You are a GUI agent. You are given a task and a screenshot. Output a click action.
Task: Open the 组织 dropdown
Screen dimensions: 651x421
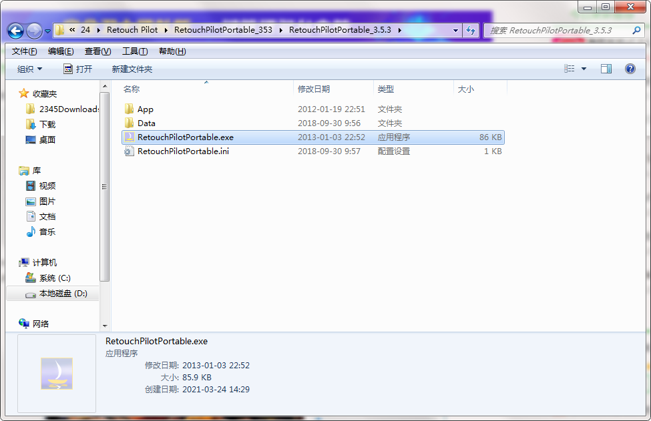[29, 69]
